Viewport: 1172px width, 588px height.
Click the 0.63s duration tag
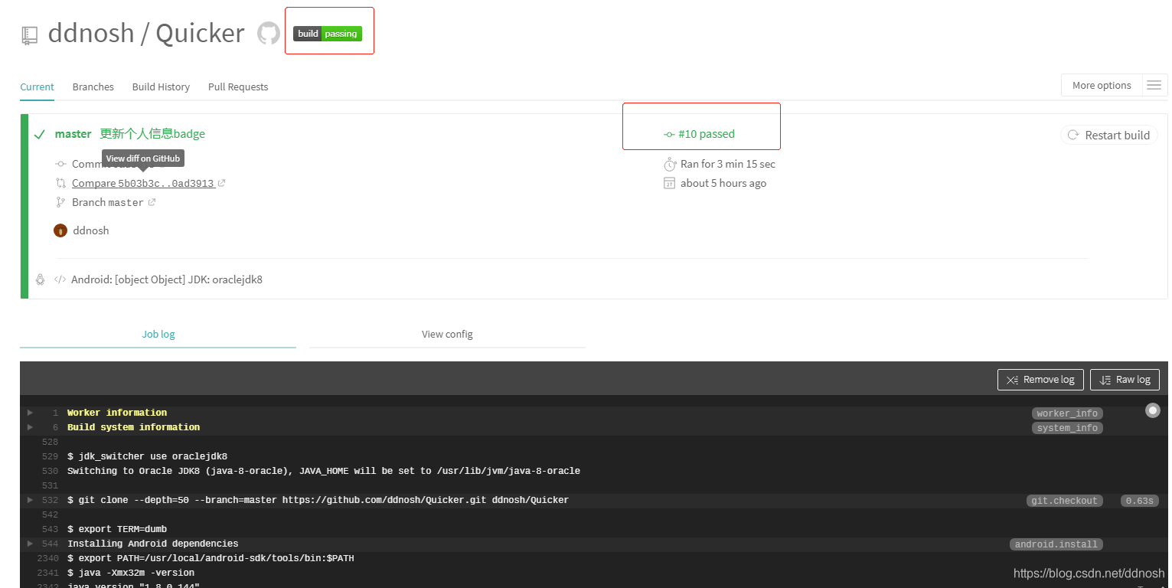point(1138,501)
